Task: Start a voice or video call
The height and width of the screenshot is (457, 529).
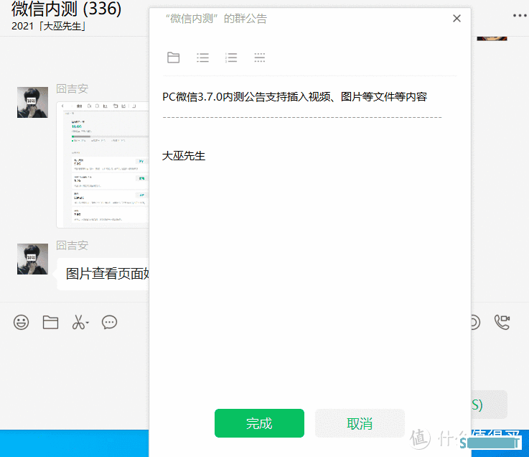Action: [x=502, y=322]
